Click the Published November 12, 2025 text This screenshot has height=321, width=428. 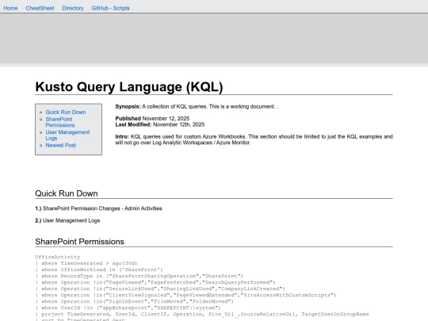152,118
